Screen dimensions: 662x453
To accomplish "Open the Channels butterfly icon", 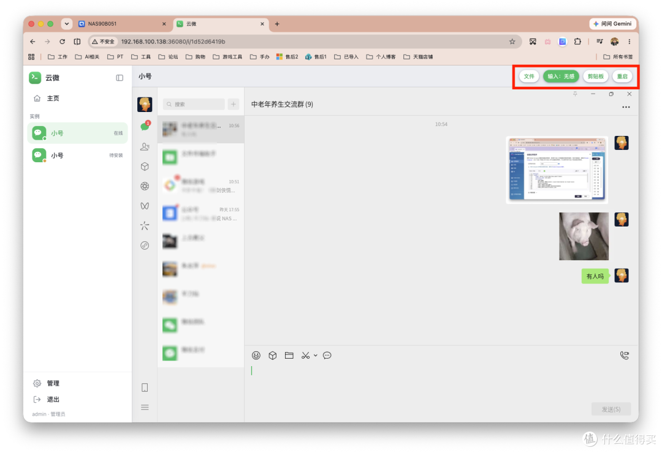I will point(145,206).
